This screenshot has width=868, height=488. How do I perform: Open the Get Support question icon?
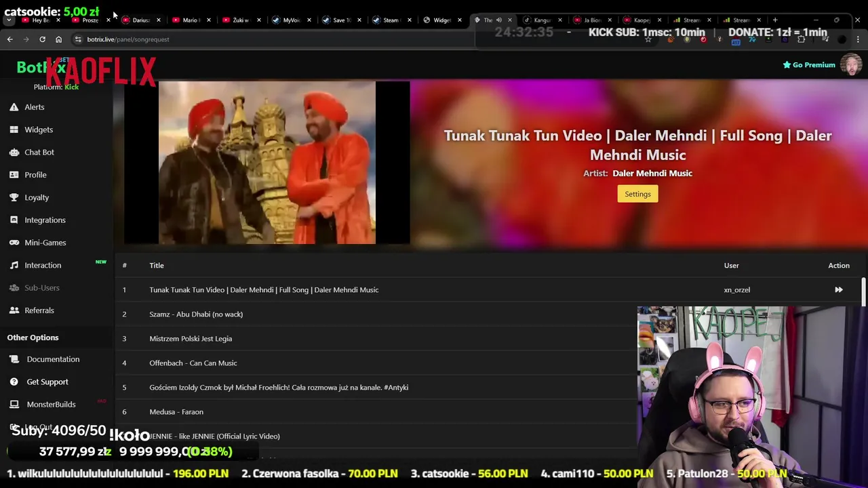14,382
